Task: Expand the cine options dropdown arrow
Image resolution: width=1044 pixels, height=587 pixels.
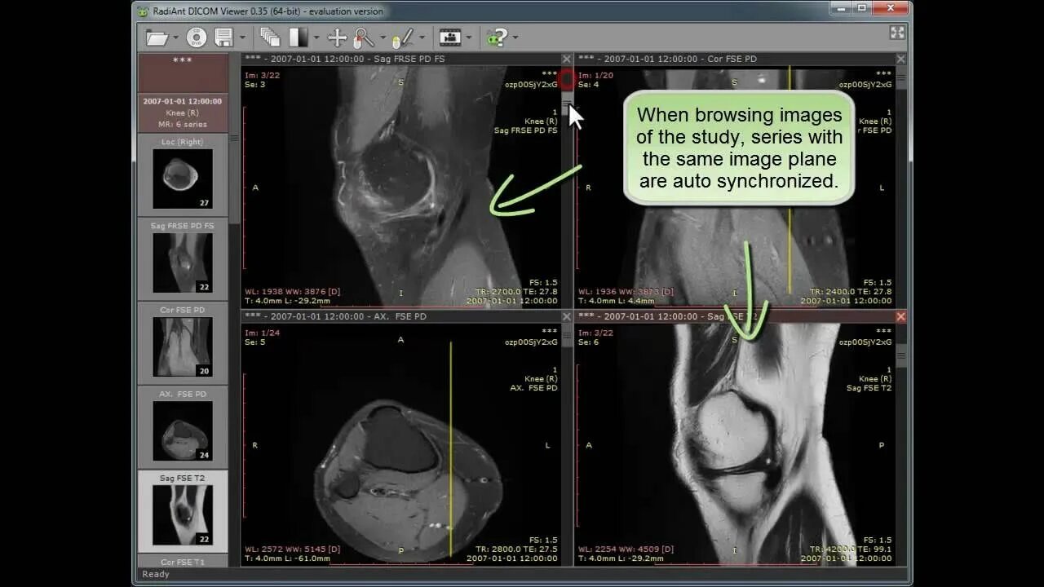Action: [469, 38]
